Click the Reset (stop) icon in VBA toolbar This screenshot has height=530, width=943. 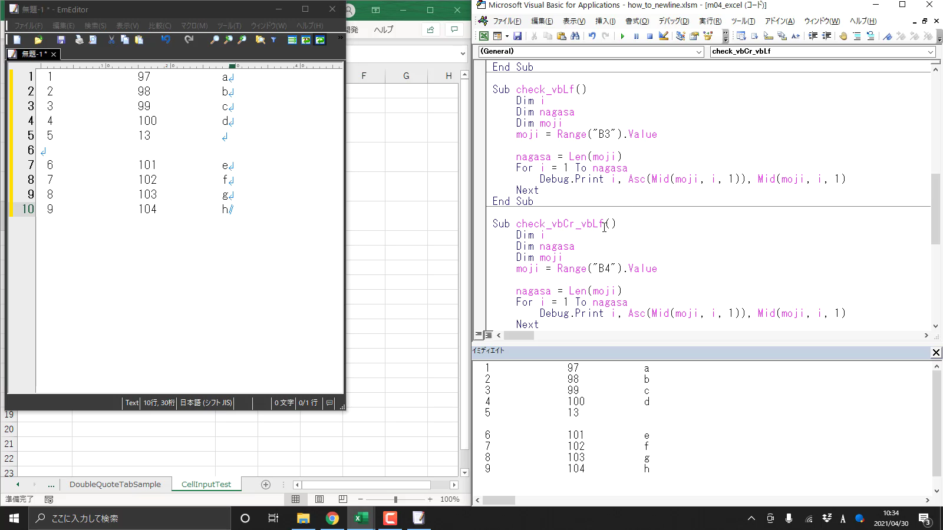coord(649,37)
